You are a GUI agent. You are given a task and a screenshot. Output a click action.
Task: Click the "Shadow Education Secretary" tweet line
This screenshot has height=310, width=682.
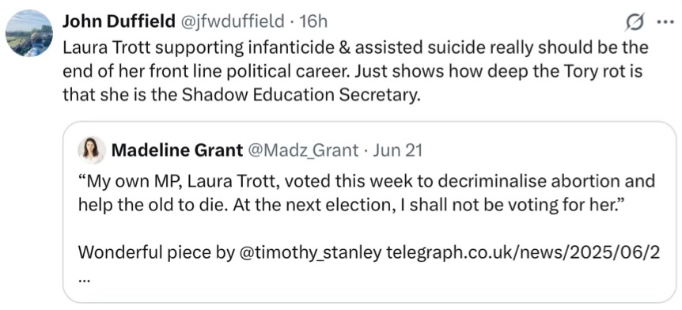pyautogui.click(x=242, y=95)
